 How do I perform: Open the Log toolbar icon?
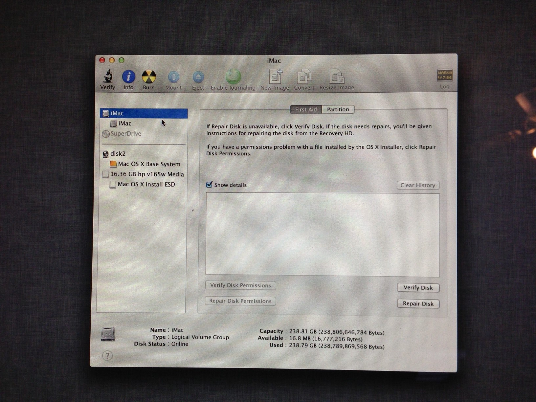point(445,75)
